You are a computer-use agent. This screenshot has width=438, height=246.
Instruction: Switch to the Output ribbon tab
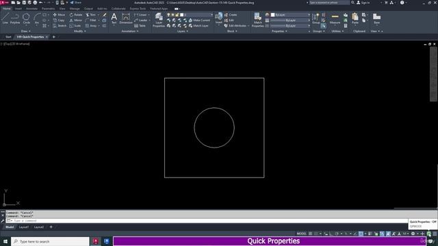point(88,9)
